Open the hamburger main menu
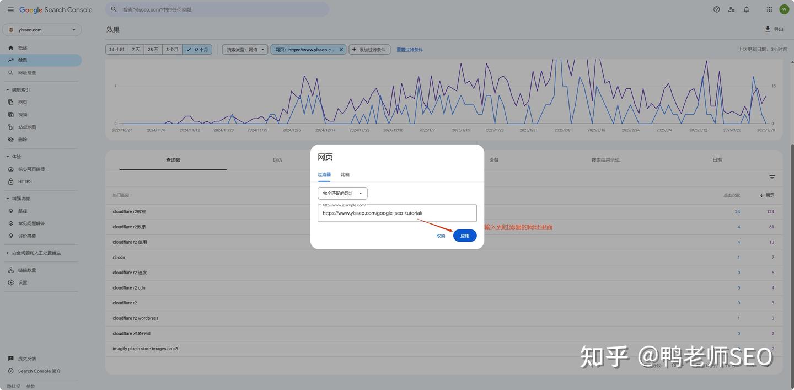794x390 pixels. (10, 9)
